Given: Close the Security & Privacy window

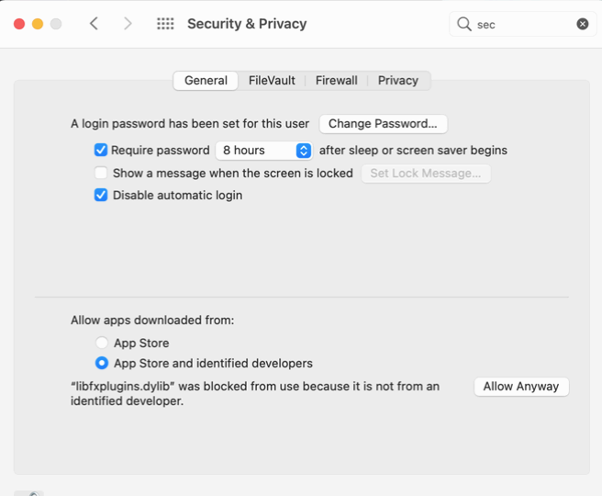Looking at the screenshot, I should click(19, 24).
